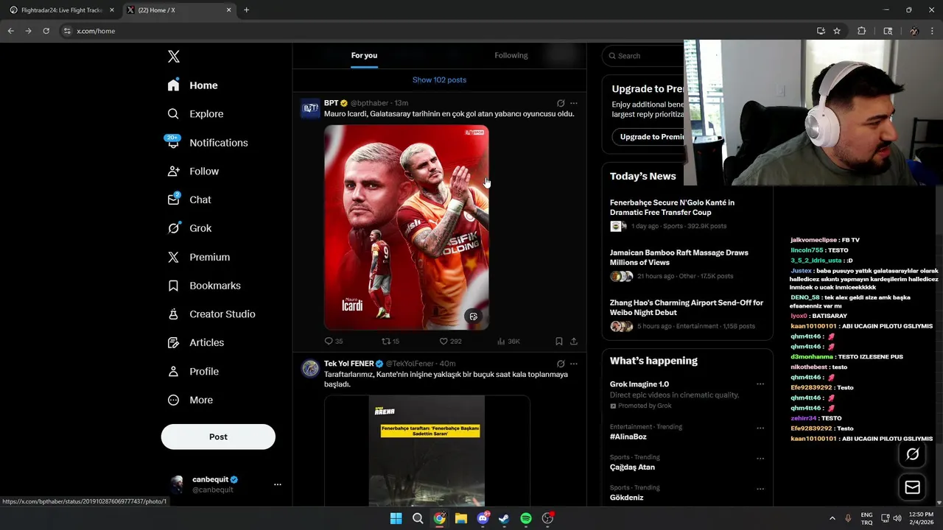Show hidden system tray icons
Viewport: 943px width, 530px height.
pyautogui.click(x=832, y=518)
